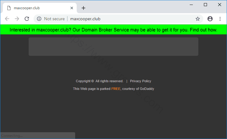227x139 pixels.
Task: Minimize the Chrome window
Action: 191,5
